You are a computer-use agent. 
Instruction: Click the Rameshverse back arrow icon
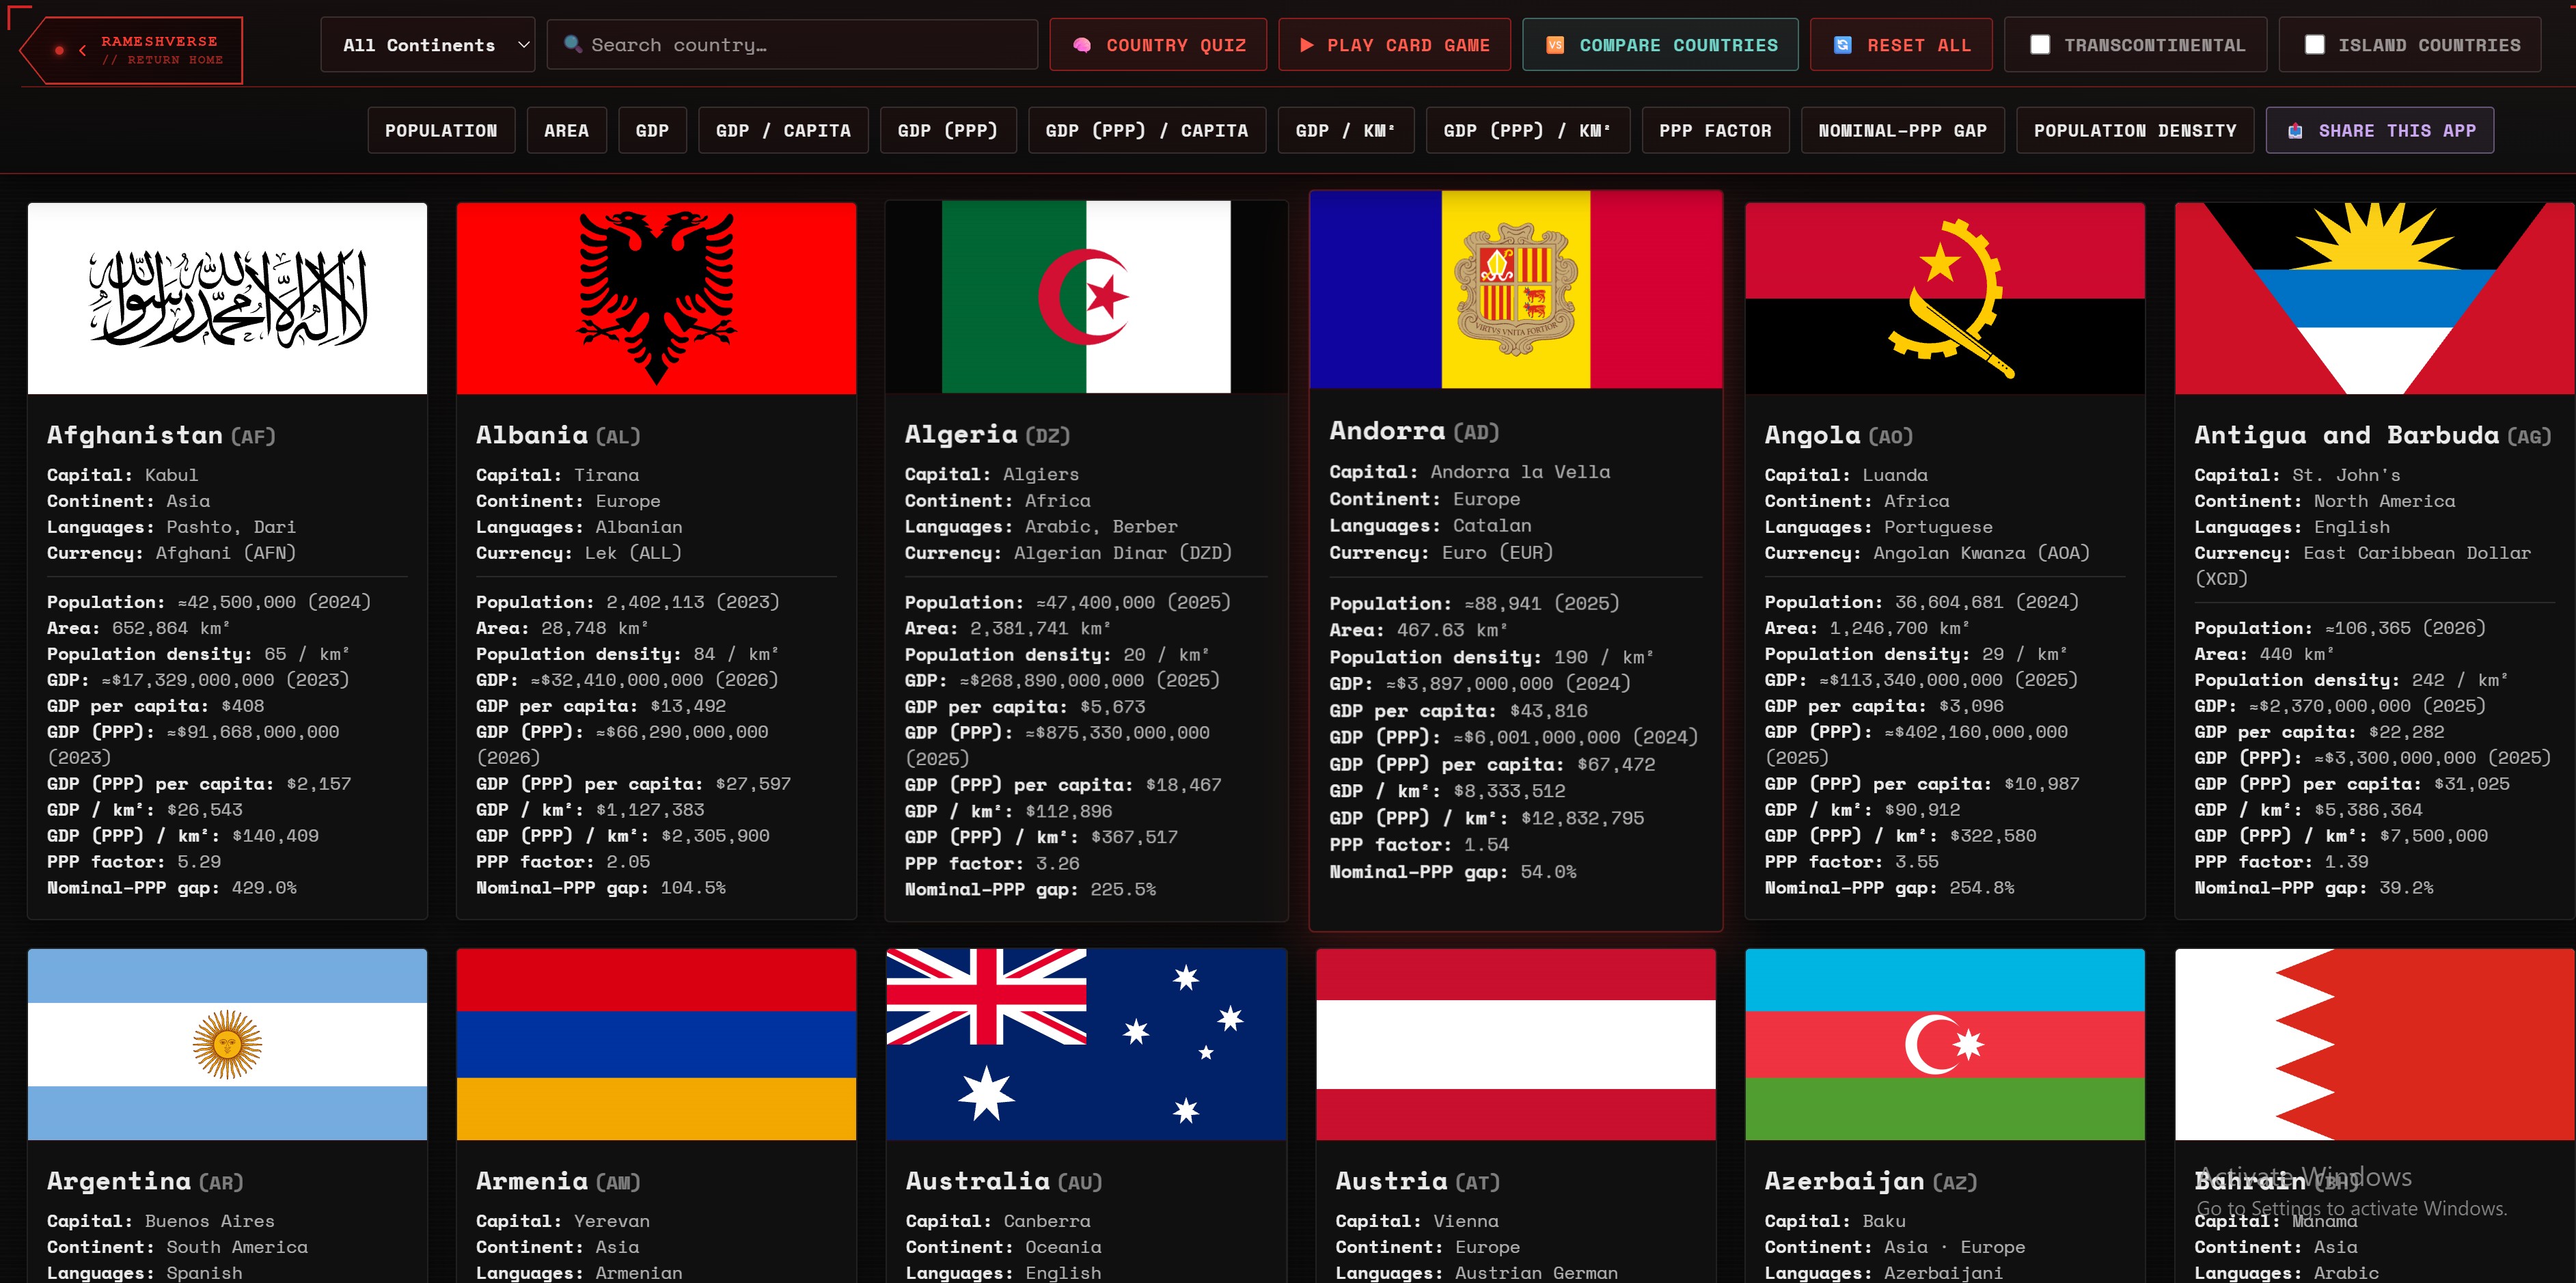(82, 50)
